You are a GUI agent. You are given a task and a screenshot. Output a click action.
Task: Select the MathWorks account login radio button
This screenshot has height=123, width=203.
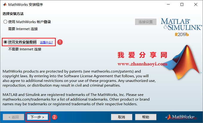pos(5,22)
